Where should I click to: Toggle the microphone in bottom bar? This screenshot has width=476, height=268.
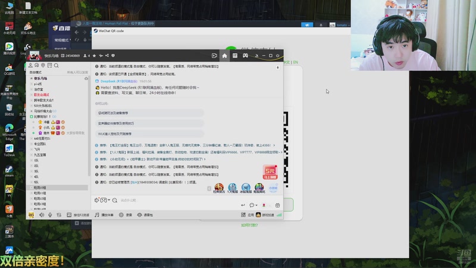click(x=50, y=215)
